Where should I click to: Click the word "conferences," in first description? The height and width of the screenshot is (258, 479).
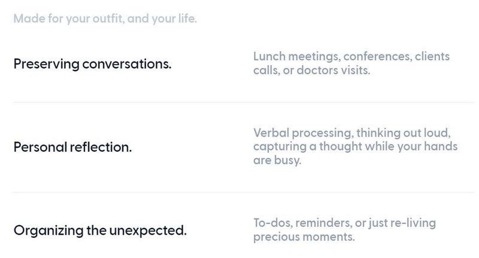(x=377, y=57)
